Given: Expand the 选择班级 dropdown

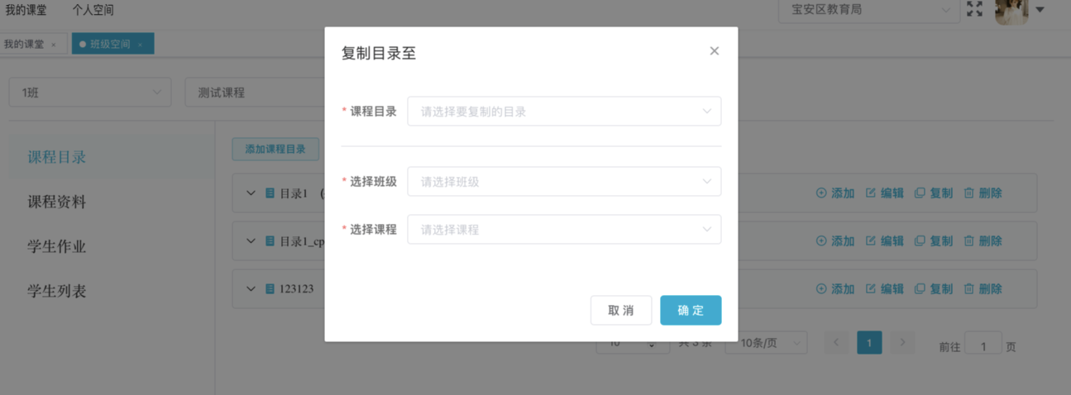Looking at the screenshot, I should (x=563, y=182).
